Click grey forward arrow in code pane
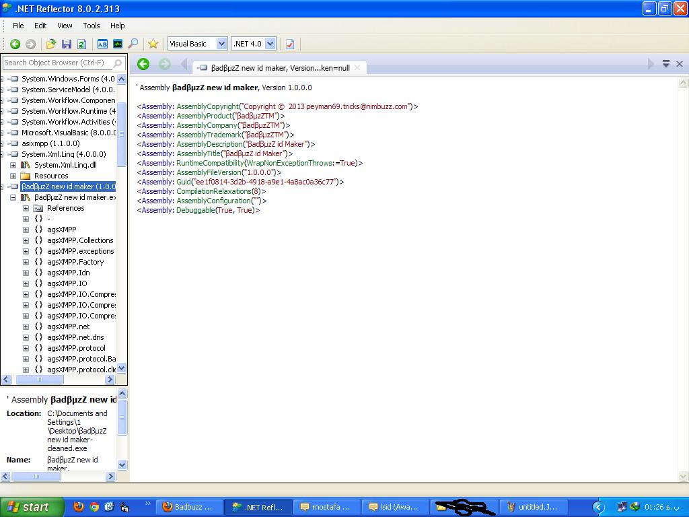This screenshot has height=517, width=689. click(164, 64)
